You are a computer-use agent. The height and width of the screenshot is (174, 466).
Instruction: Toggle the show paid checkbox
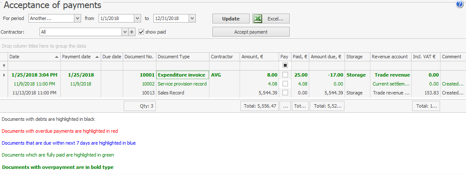coord(142,32)
